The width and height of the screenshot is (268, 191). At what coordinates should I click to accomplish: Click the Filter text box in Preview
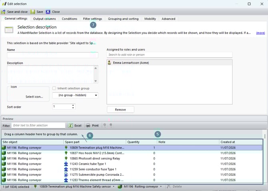pos(38,125)
